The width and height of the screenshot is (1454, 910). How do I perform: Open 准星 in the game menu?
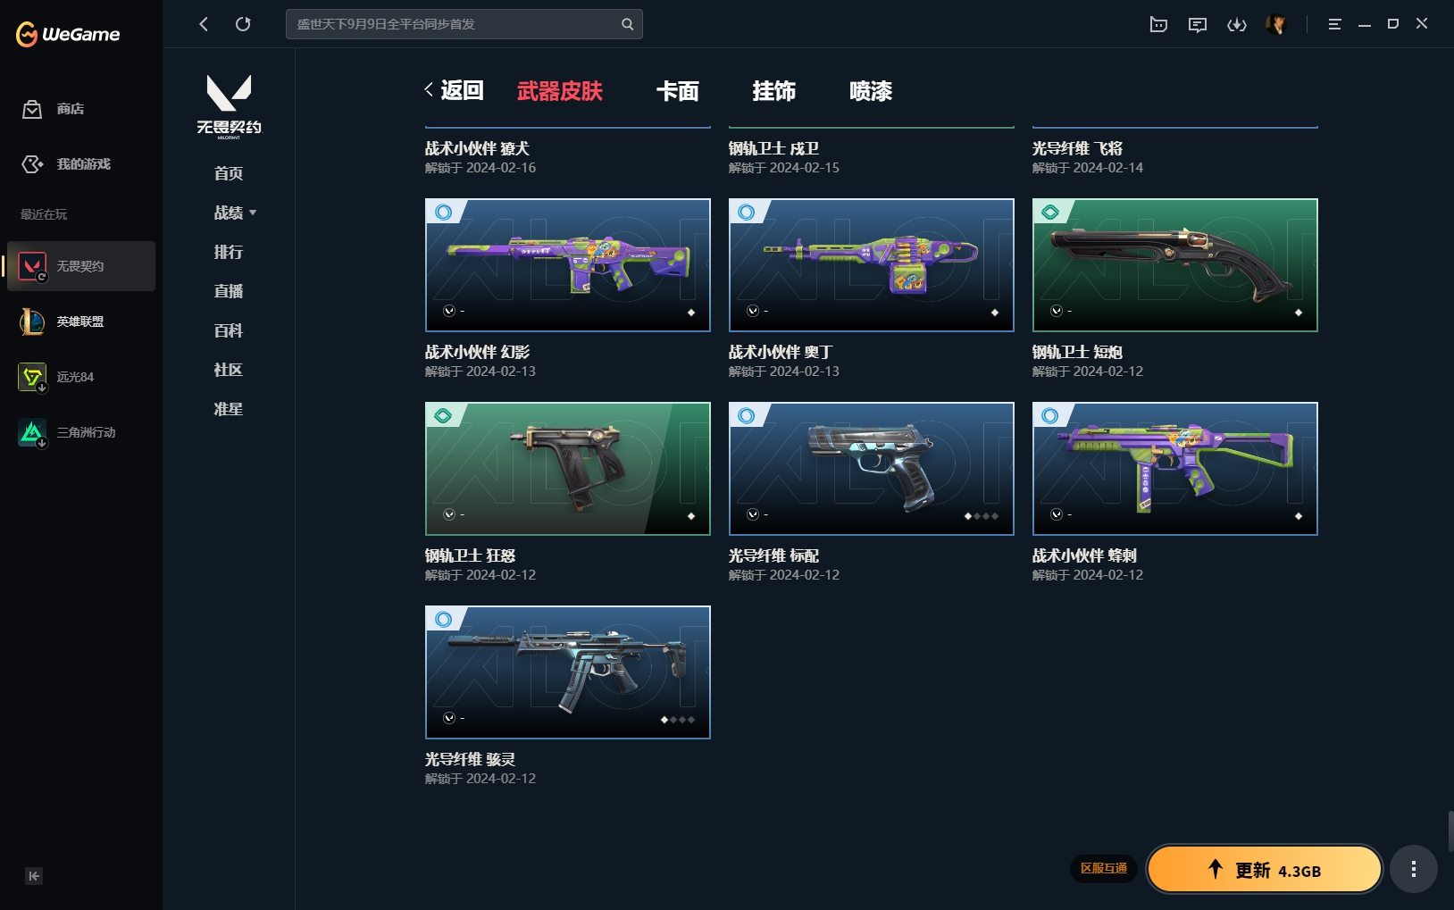[229, 409]
